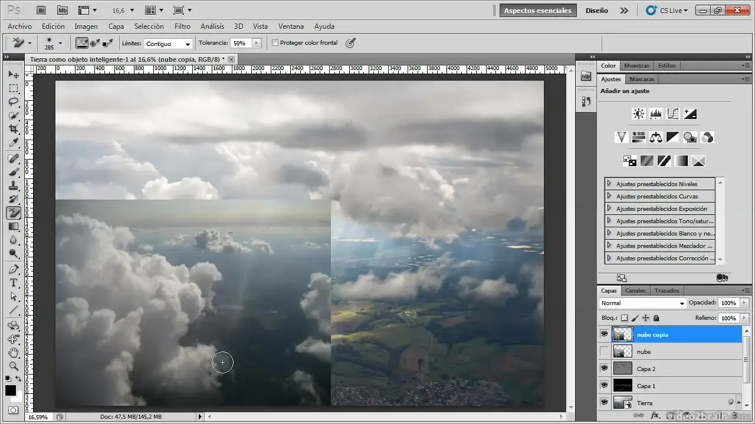
Task: Expand Ajustes preestablecidos Niveles presets
Action: 609,184
